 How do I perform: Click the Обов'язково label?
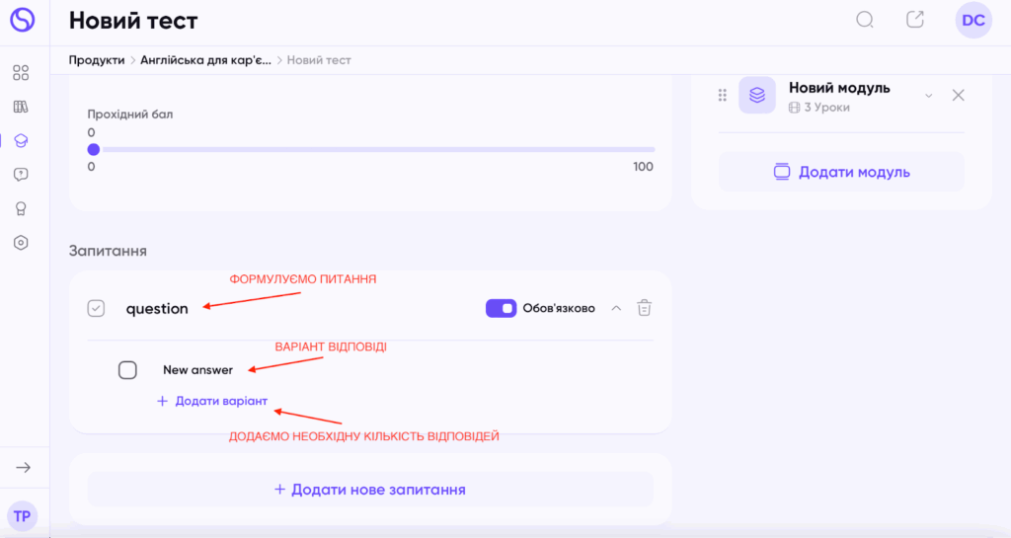[x=559, y=308]
